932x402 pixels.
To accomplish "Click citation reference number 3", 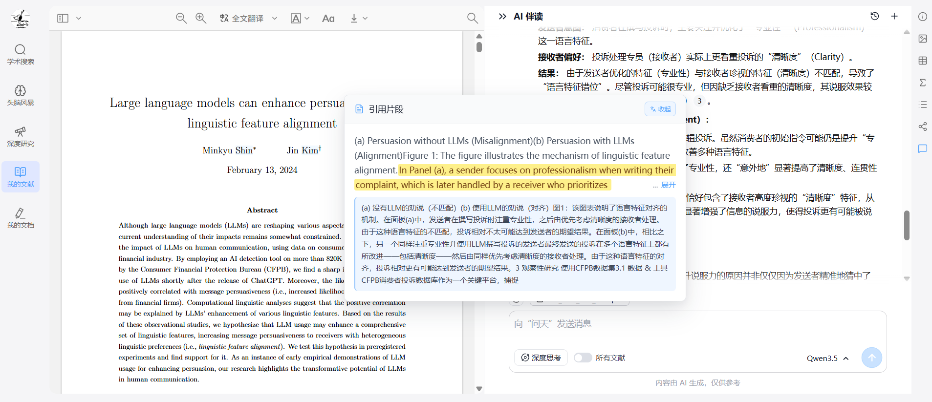I will 699,101.
